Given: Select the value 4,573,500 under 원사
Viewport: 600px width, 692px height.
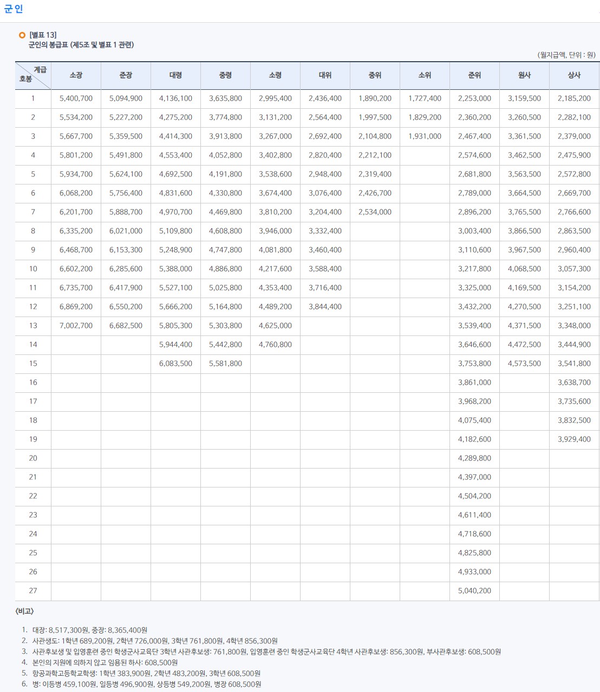Looking at the screenshot, I should (x=524, y=364).
